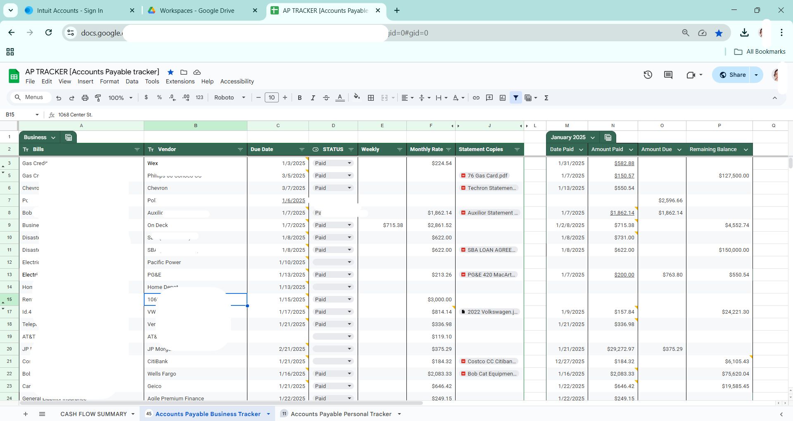Click the functions sigma icon

coord(546,98)
